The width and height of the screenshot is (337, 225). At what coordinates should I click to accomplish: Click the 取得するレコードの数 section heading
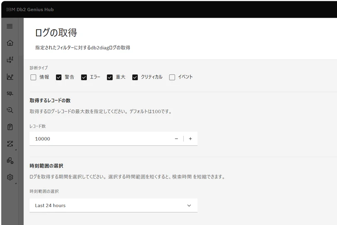tap(50, 100)
